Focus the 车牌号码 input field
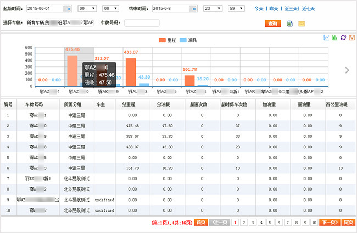Viewport: 357px width, 233px height. point(142,23)
